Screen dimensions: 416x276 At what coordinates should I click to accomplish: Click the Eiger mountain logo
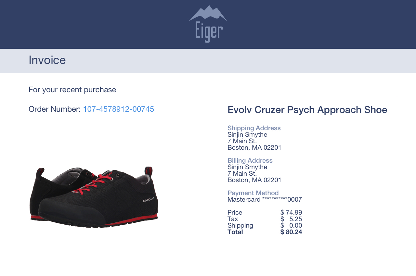click(x=208, y=24)
